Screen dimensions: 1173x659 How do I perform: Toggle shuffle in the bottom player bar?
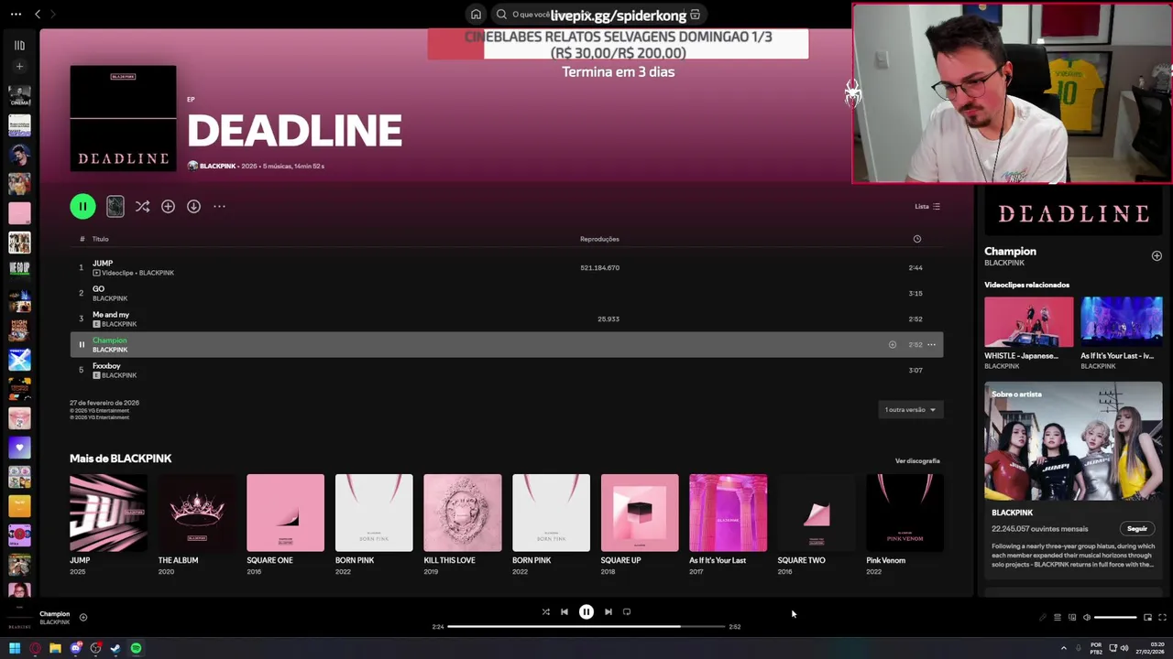click(x=545, y=612)
